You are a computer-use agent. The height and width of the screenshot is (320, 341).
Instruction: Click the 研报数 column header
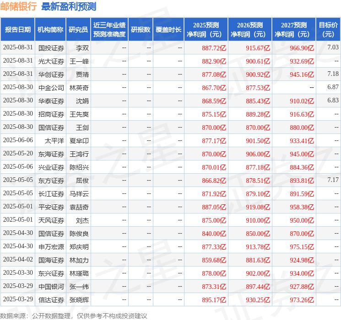click(141, 30)
